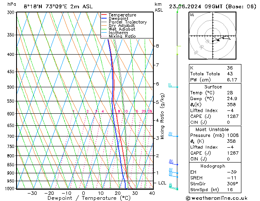The height and width of the screenshot is (201, 260).
Task: Click the Parcel Trajectory legend entry
Action: click(x=124, y=22)
